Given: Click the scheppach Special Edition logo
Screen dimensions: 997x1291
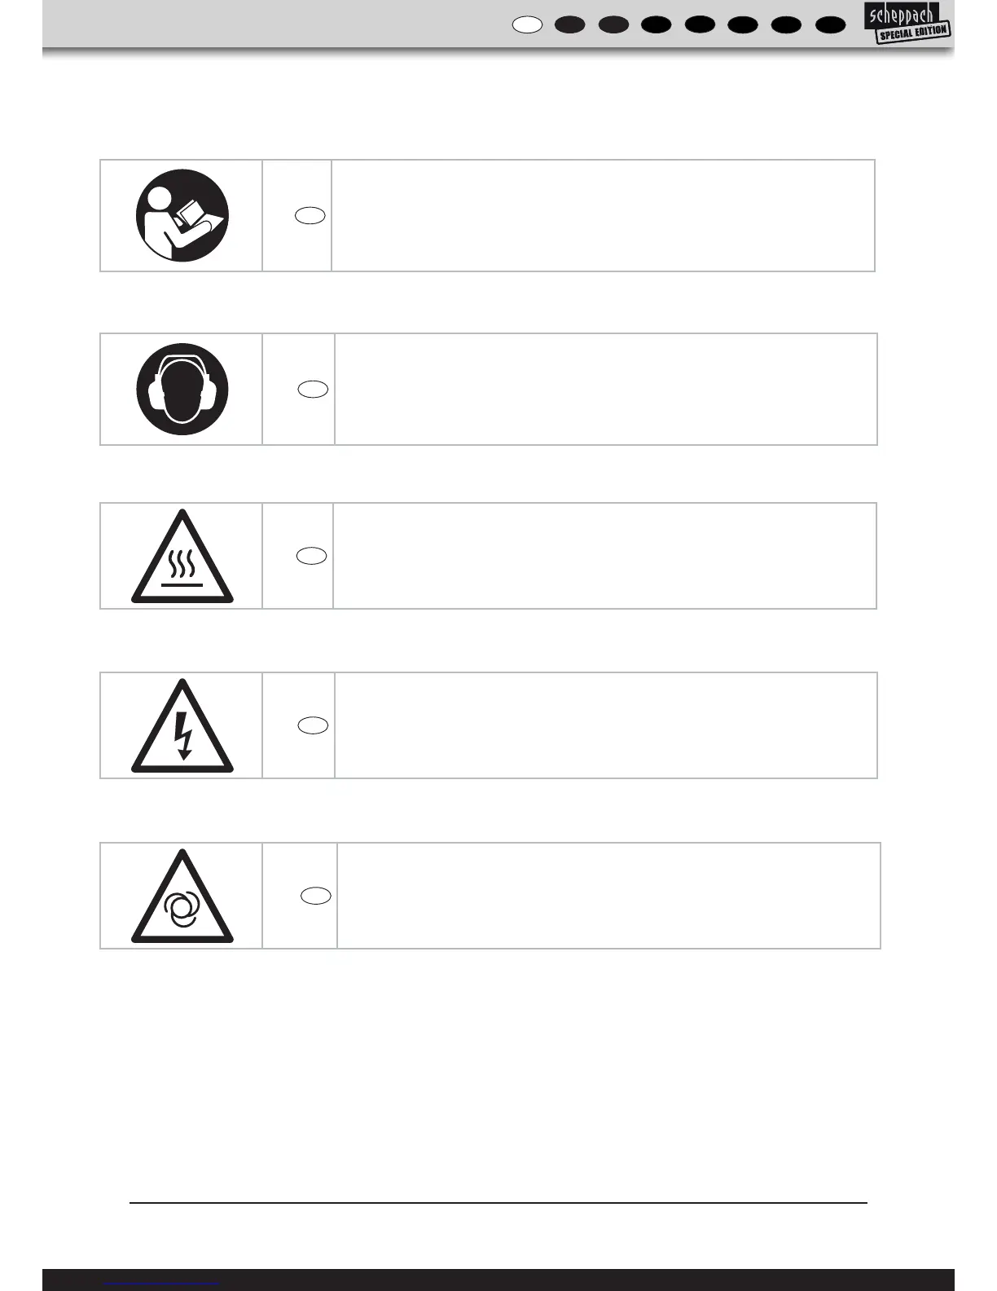Looking at the screenshot, I should 907,23.
